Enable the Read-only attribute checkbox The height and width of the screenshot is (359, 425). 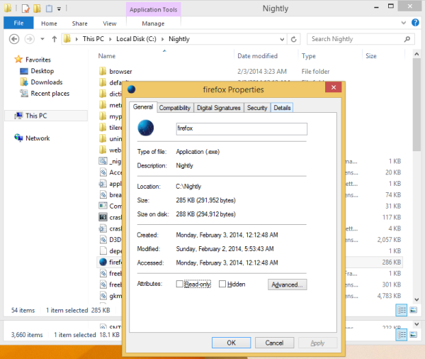(x=179, y=284)
